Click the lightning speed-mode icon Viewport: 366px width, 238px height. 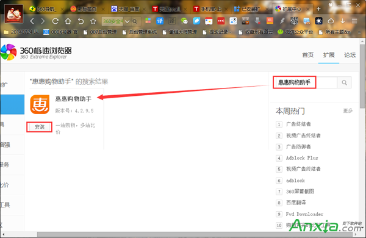tap(282, 21)
